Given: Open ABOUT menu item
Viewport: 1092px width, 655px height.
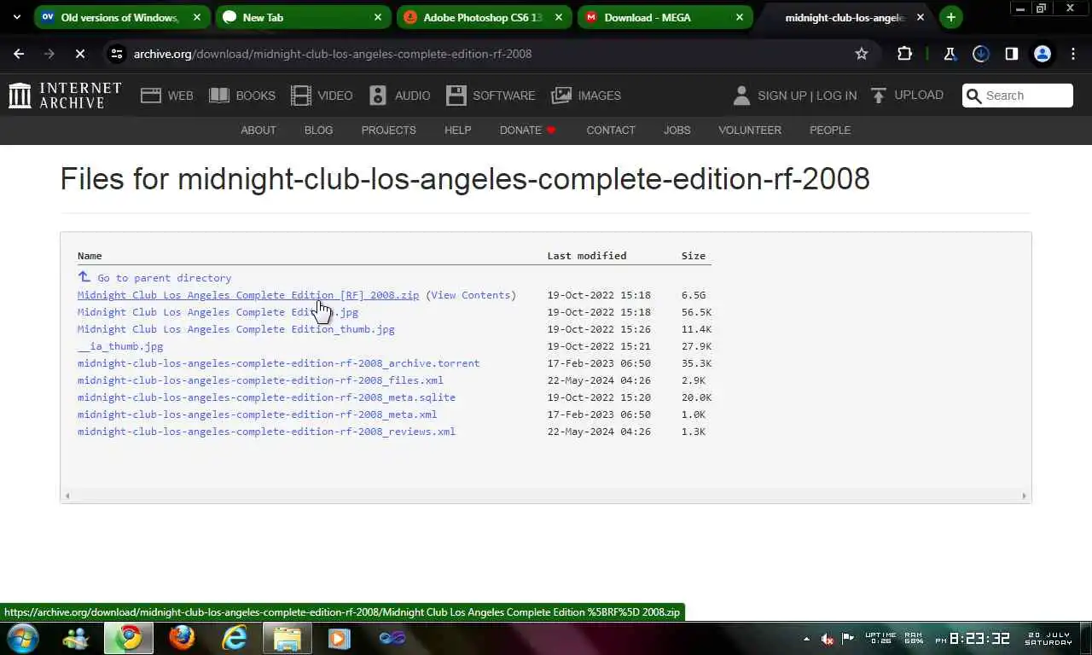Looking at the screenshot, I should [x=258, y=130].
